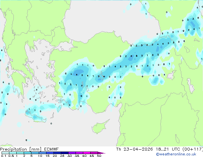Screen dimensions: 203x157
Task: Click the 15–20 mm legend color swatch
Action: pyautogui.click(x=50, y=153)
